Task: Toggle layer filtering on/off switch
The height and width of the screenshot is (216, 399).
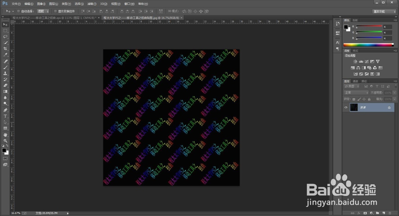Action: (x=395, y=86)
